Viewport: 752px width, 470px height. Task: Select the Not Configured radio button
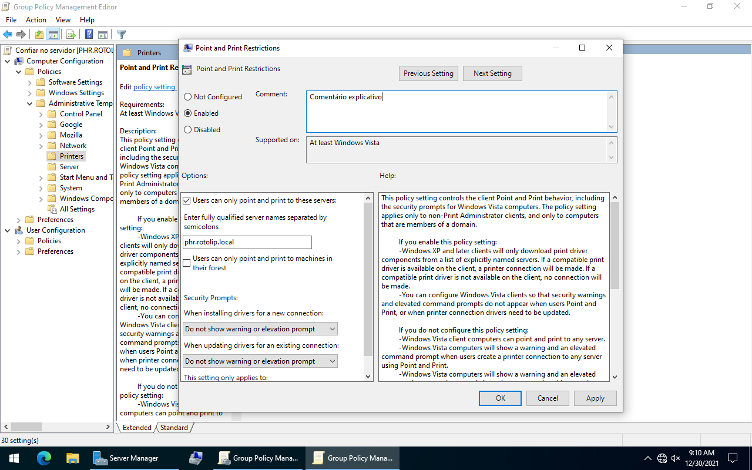tap(188, 97)
